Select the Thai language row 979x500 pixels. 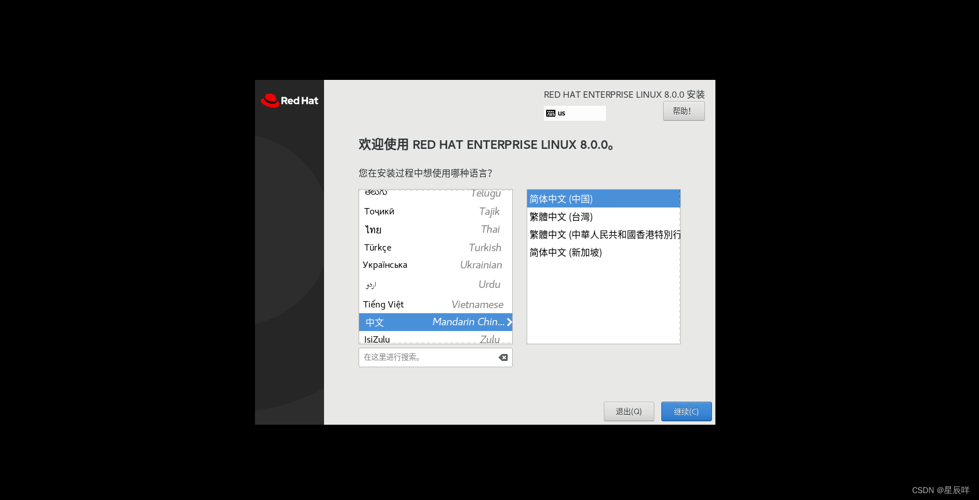pyautogui.click(x=435, y=229)
